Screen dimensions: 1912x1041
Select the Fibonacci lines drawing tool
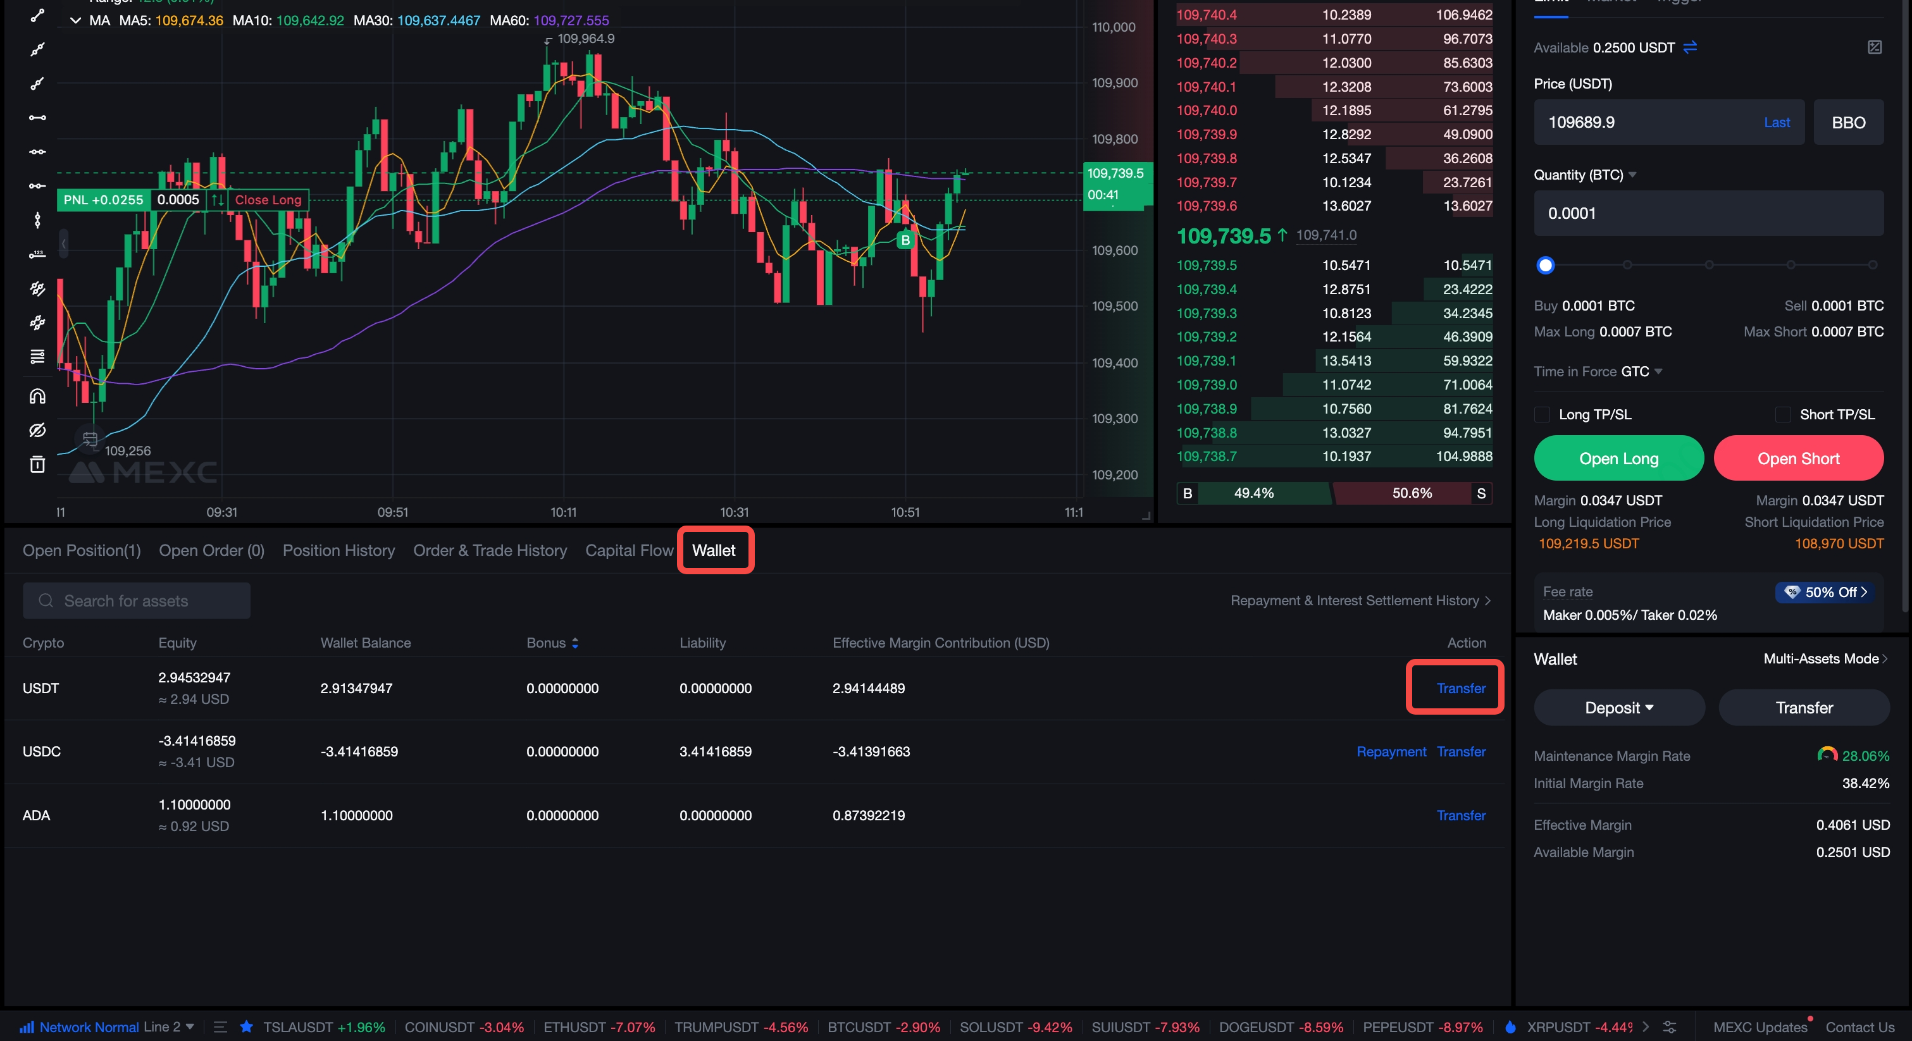(37, 357)
